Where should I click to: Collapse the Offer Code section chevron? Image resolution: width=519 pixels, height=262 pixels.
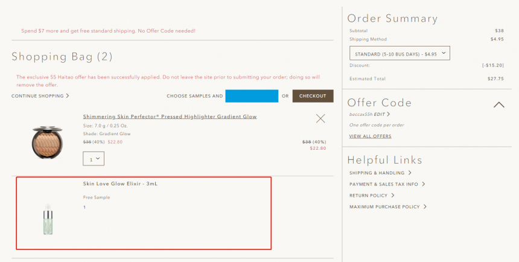[x=499, y=104]
